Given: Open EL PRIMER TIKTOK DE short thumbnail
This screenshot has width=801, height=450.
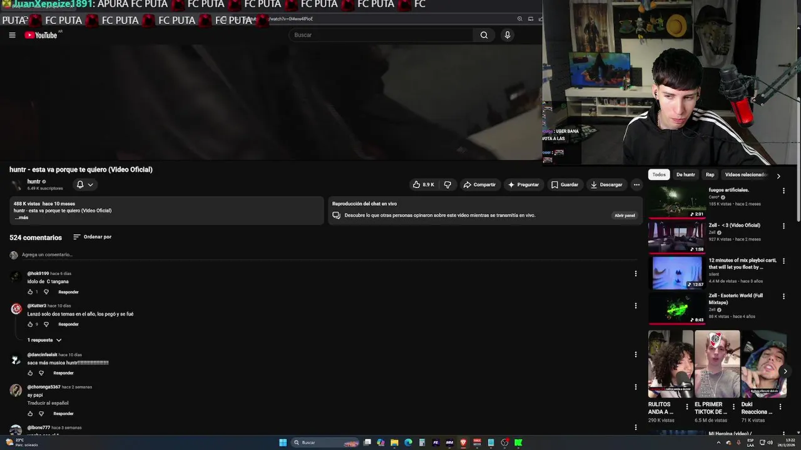Looking at the screenshot, I should (717, 364).
